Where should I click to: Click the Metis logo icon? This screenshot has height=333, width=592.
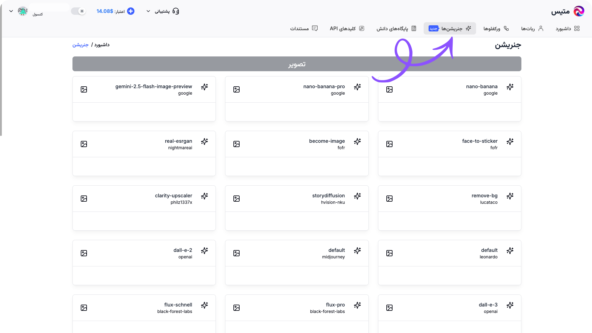[579, 11]
